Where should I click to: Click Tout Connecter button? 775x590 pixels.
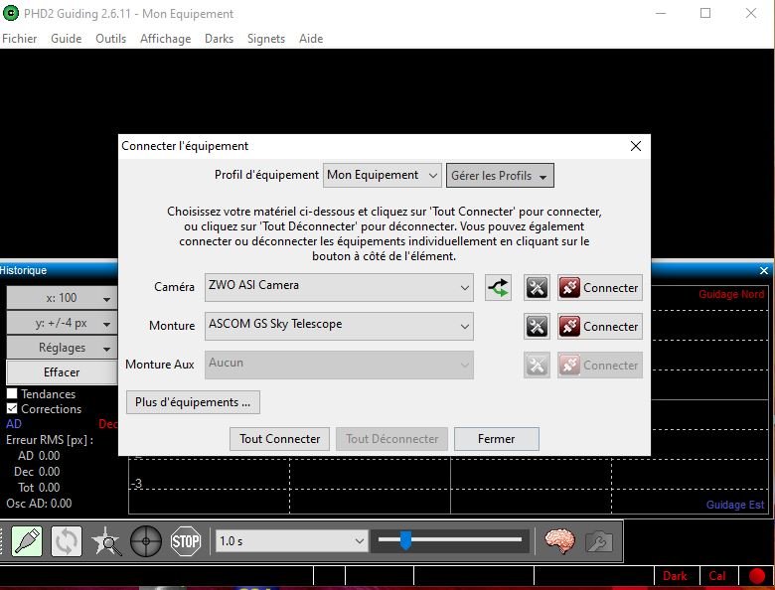pos(280,439)
